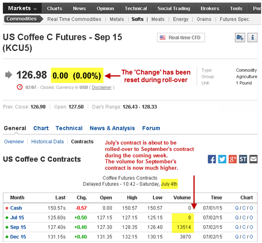Screen dimensions: 262x243
Task: Share via Google Plus icon
Action: tap(233, 159)
